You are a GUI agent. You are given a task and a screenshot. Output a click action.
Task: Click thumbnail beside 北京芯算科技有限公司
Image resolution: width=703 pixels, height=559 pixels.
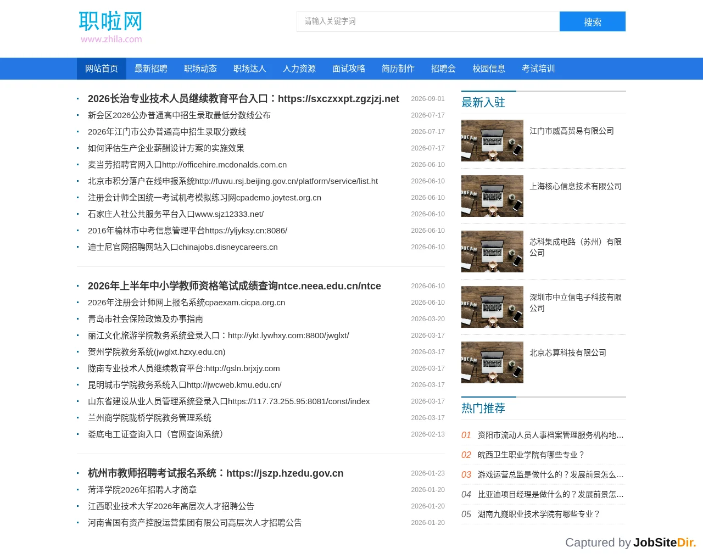coord(492,362)
